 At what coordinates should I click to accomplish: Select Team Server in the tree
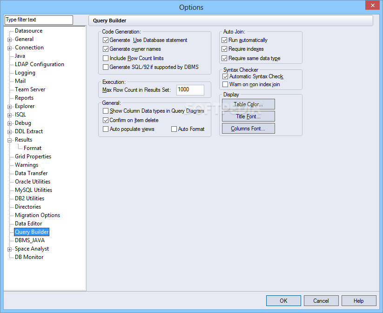point(30,89)
